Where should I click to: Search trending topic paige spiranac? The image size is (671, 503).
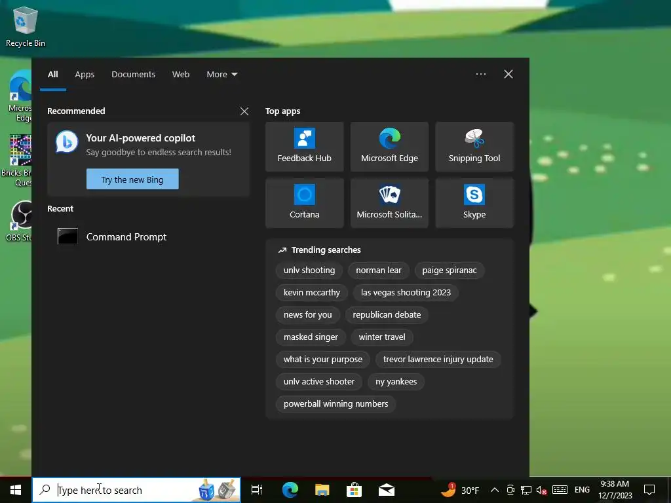[450, 270]
